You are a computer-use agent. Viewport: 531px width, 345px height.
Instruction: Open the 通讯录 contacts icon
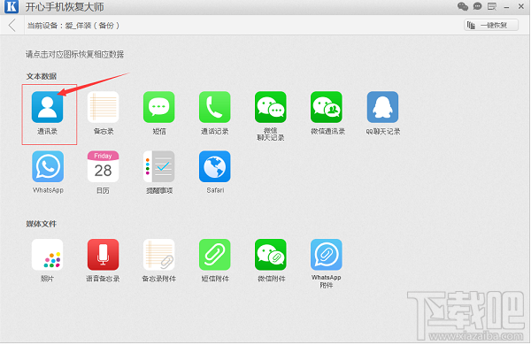[x=48, y=107]
